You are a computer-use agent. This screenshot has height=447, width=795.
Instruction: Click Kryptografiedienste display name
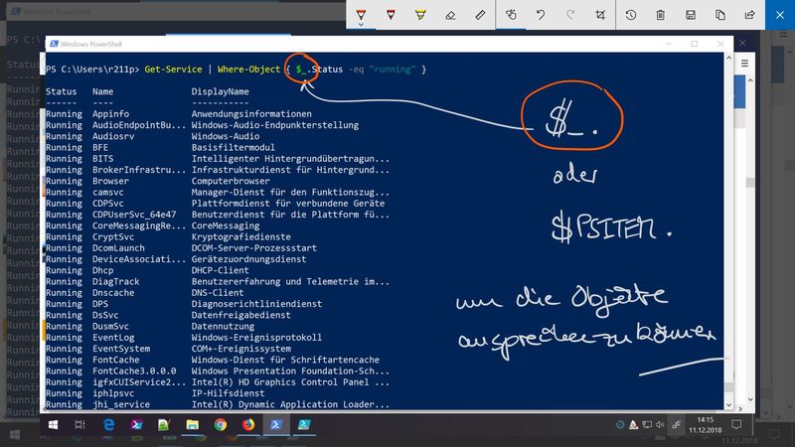click(240, 236)
